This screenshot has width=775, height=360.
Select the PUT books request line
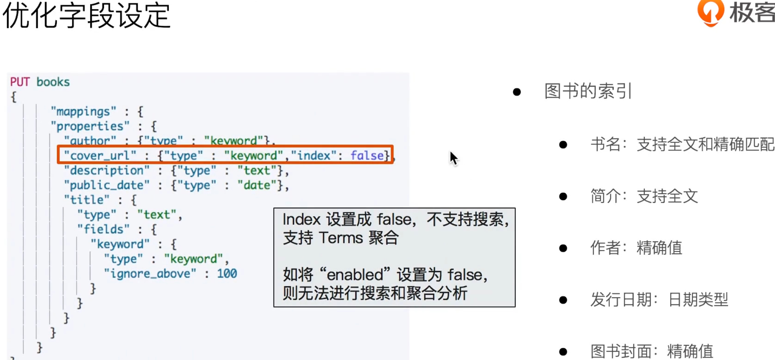[x=40, y=82]
